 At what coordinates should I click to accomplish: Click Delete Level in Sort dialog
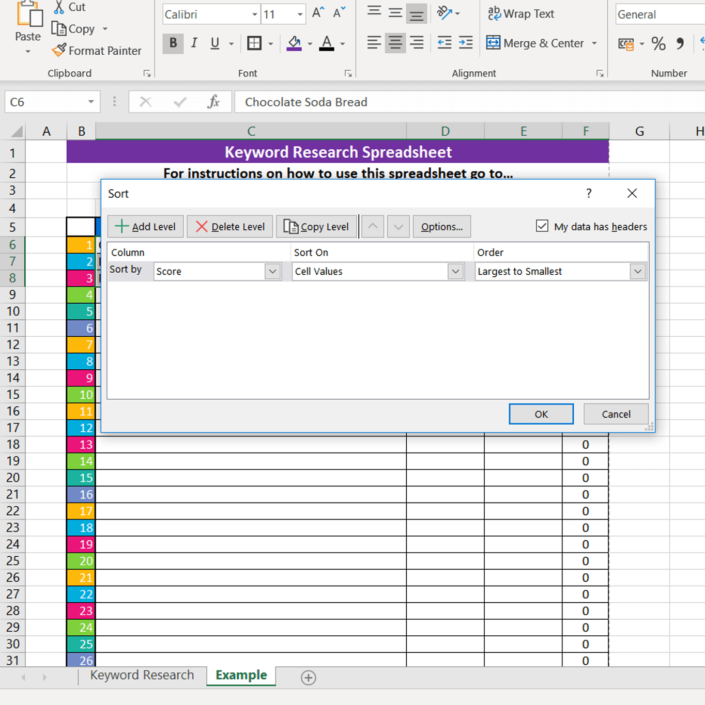pos(230,227)
